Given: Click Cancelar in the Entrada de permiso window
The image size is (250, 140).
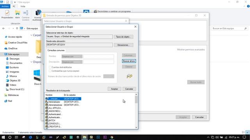Looking at the screenshot, I should (199, 117).
